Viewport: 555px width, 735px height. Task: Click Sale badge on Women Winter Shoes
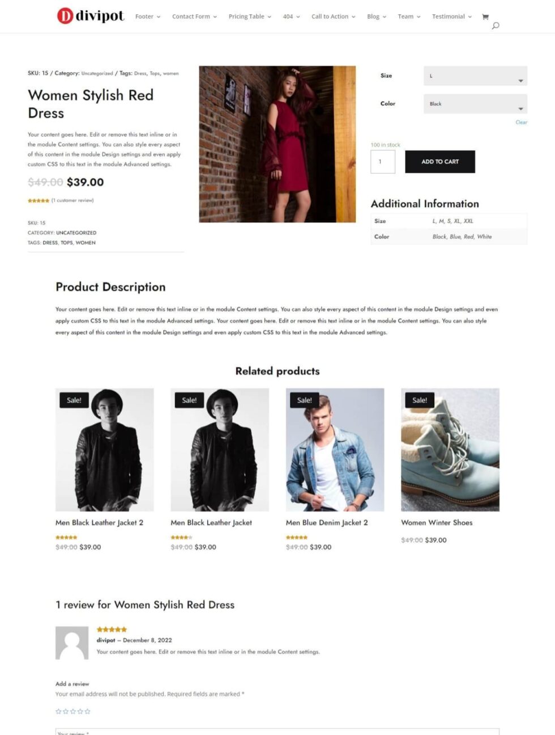[420, 400]
